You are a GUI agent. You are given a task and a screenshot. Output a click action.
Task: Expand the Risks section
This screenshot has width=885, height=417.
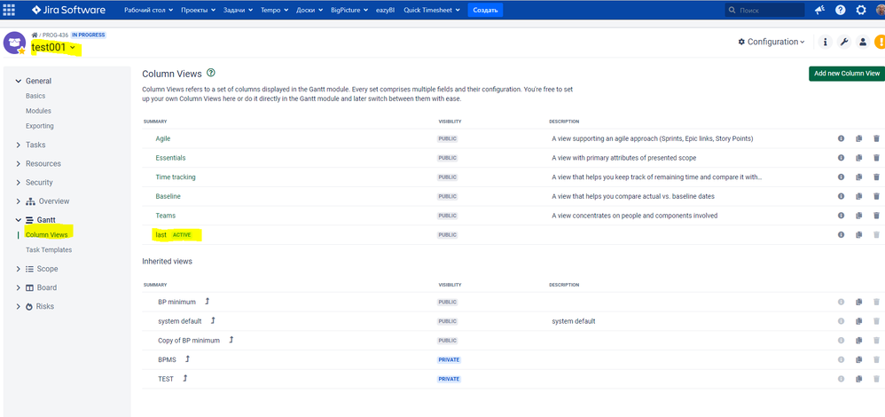coord(19,307)
